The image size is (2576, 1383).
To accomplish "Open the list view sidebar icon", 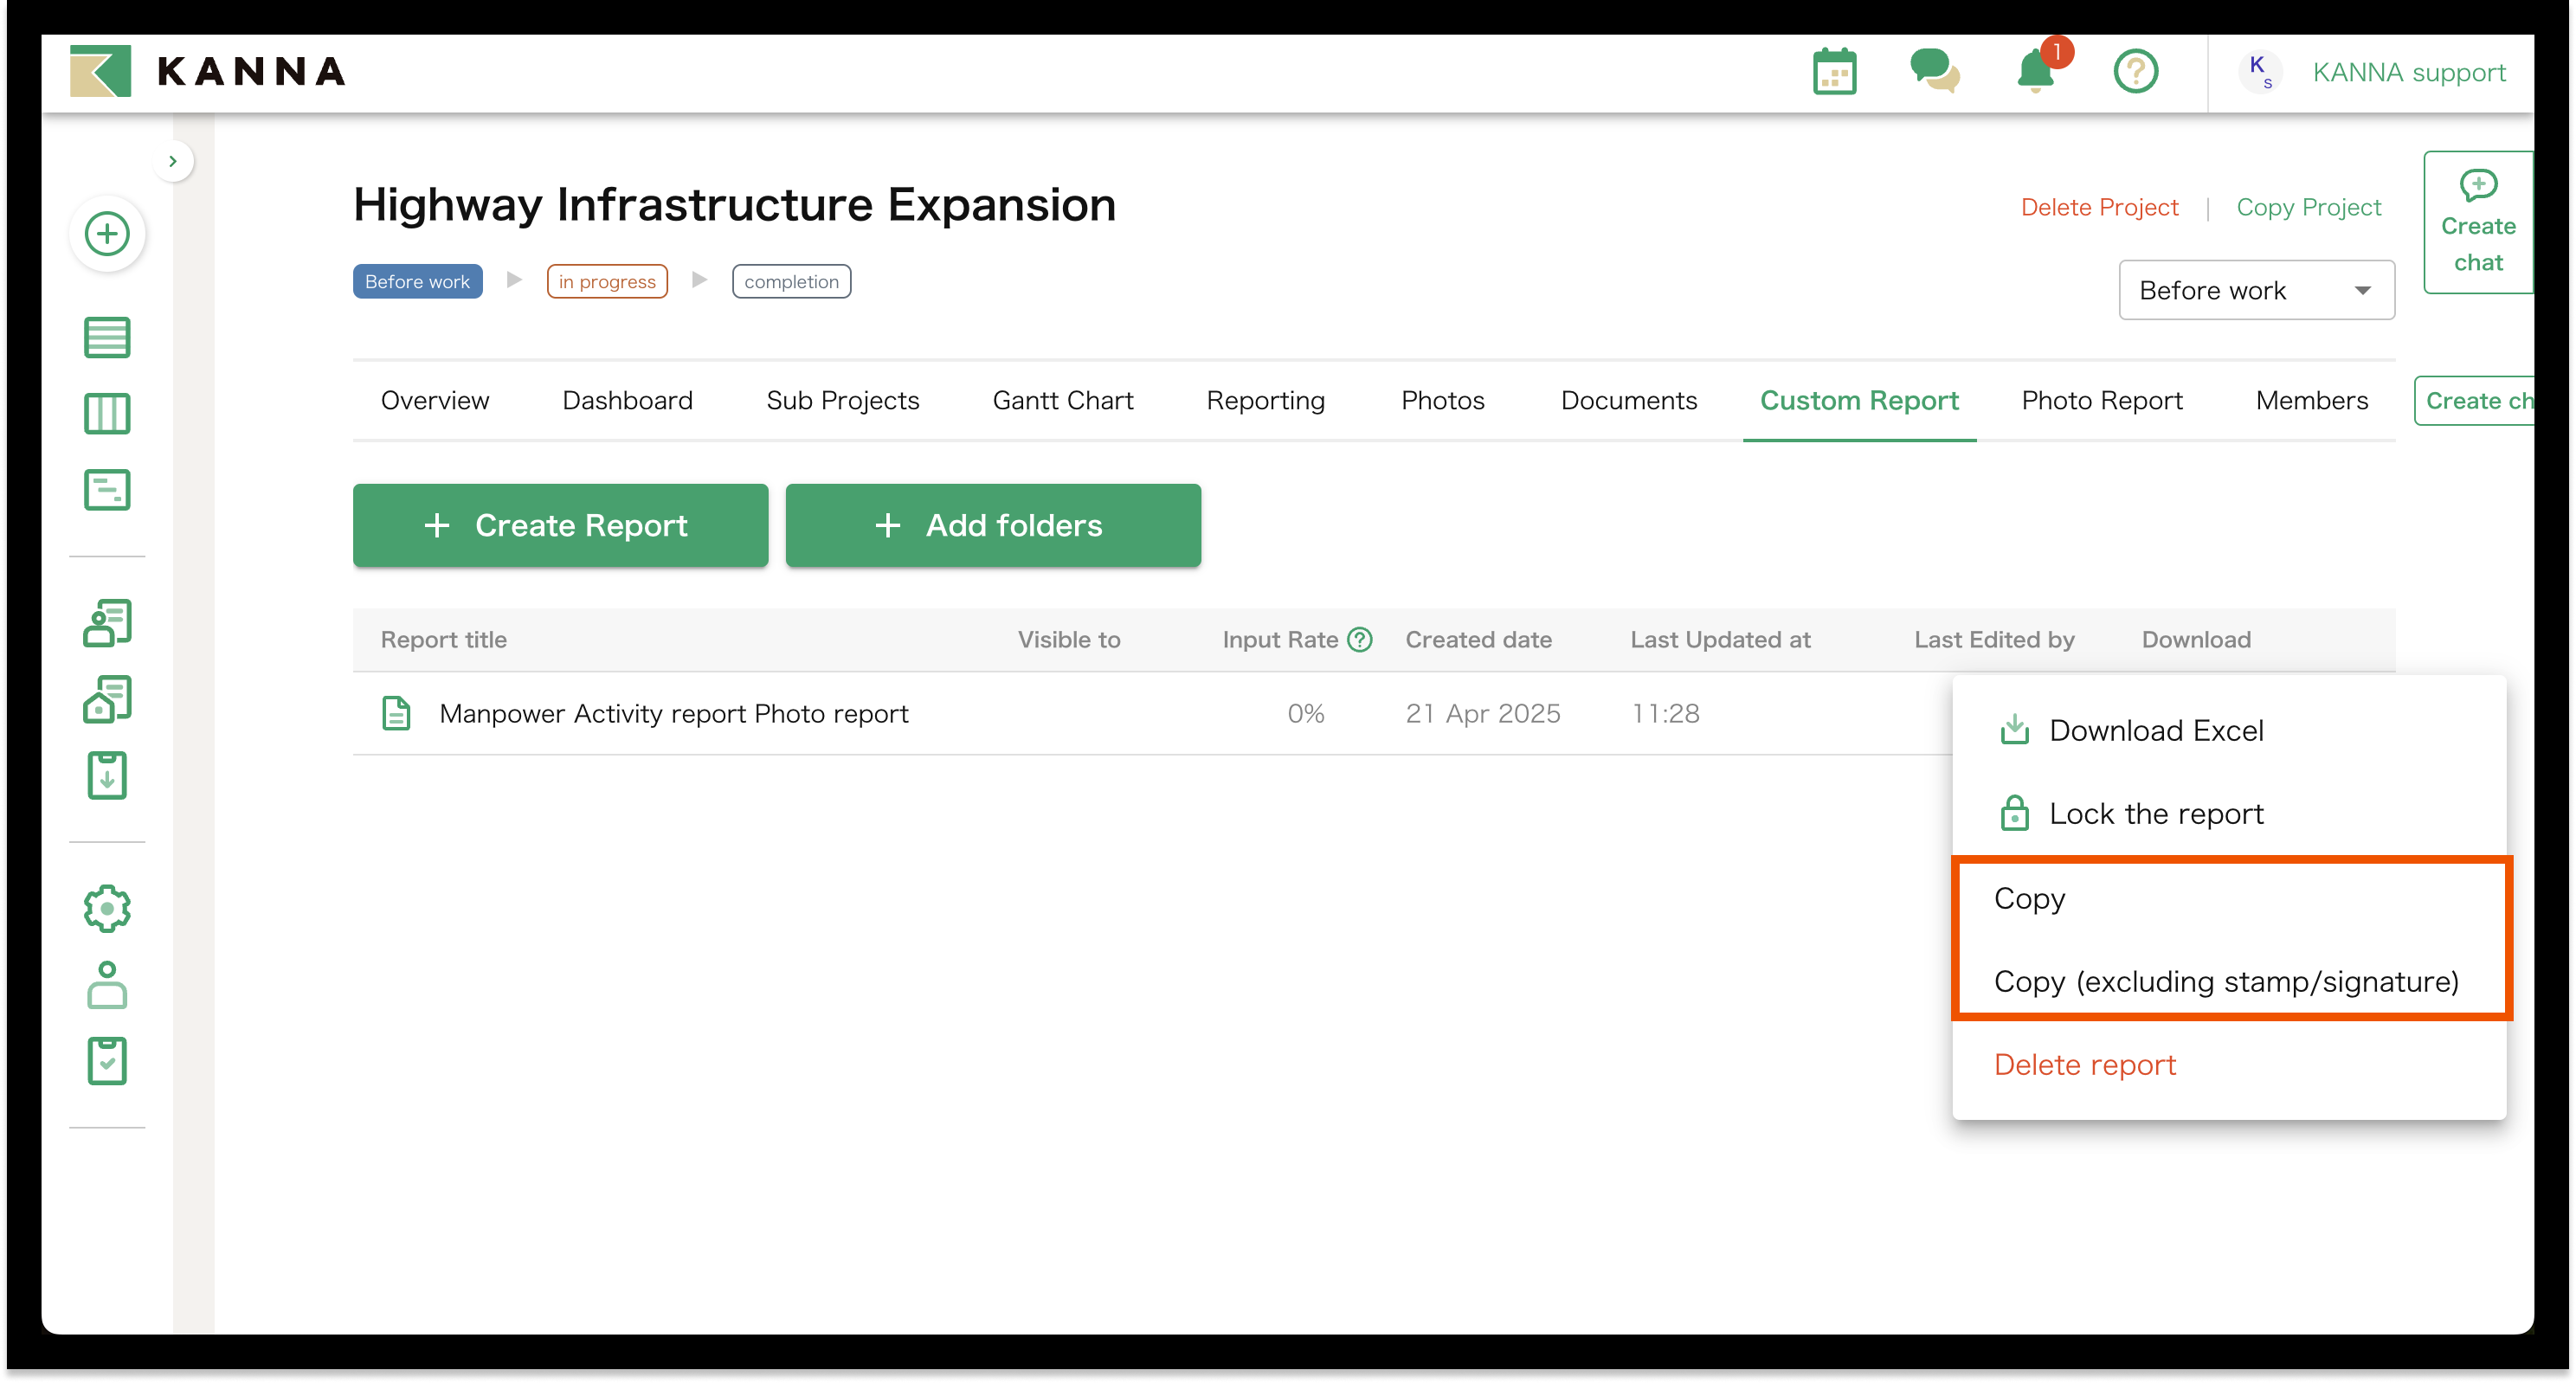I will (107, 337).
